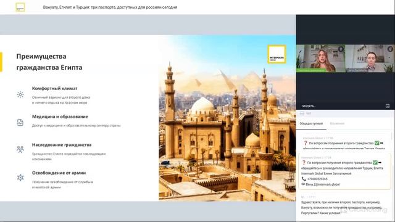Open the модуль label in the video panel
The image size is (395, 222).
pos(309,106)
